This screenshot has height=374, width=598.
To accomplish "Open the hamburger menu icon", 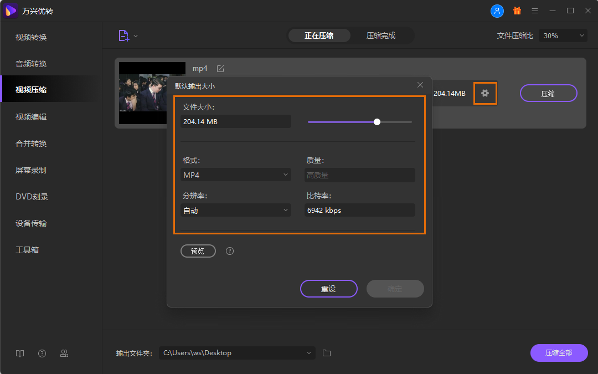I will click(x=535, y=11).
